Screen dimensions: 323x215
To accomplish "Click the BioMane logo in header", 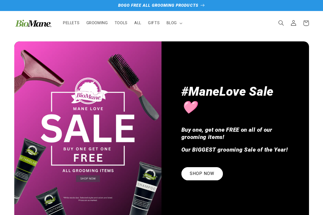I will click(x=33, y=23).
